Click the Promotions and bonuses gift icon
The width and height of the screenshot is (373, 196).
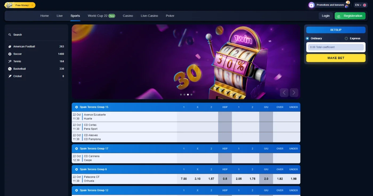[311, 5]
